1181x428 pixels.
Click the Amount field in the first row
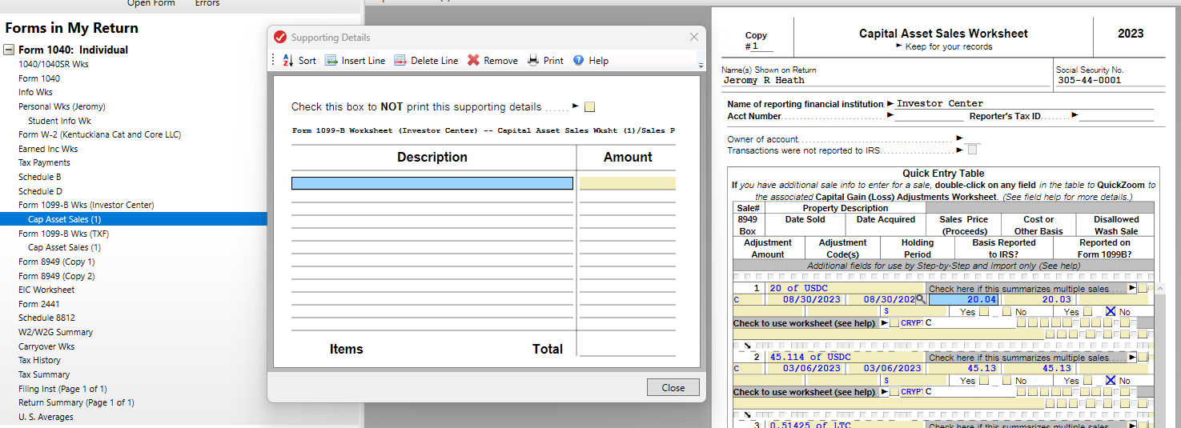tap(627, 183)
